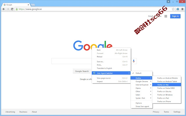Screen dimensions: 186x116
Task: Select Firefox on Ubuntu
Action: point(167,91)
